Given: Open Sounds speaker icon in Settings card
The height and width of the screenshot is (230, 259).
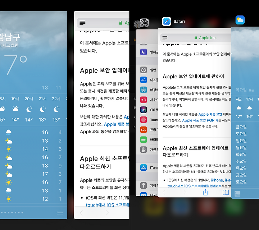Looking at the screenshot, I should click(x=144, y=100).
